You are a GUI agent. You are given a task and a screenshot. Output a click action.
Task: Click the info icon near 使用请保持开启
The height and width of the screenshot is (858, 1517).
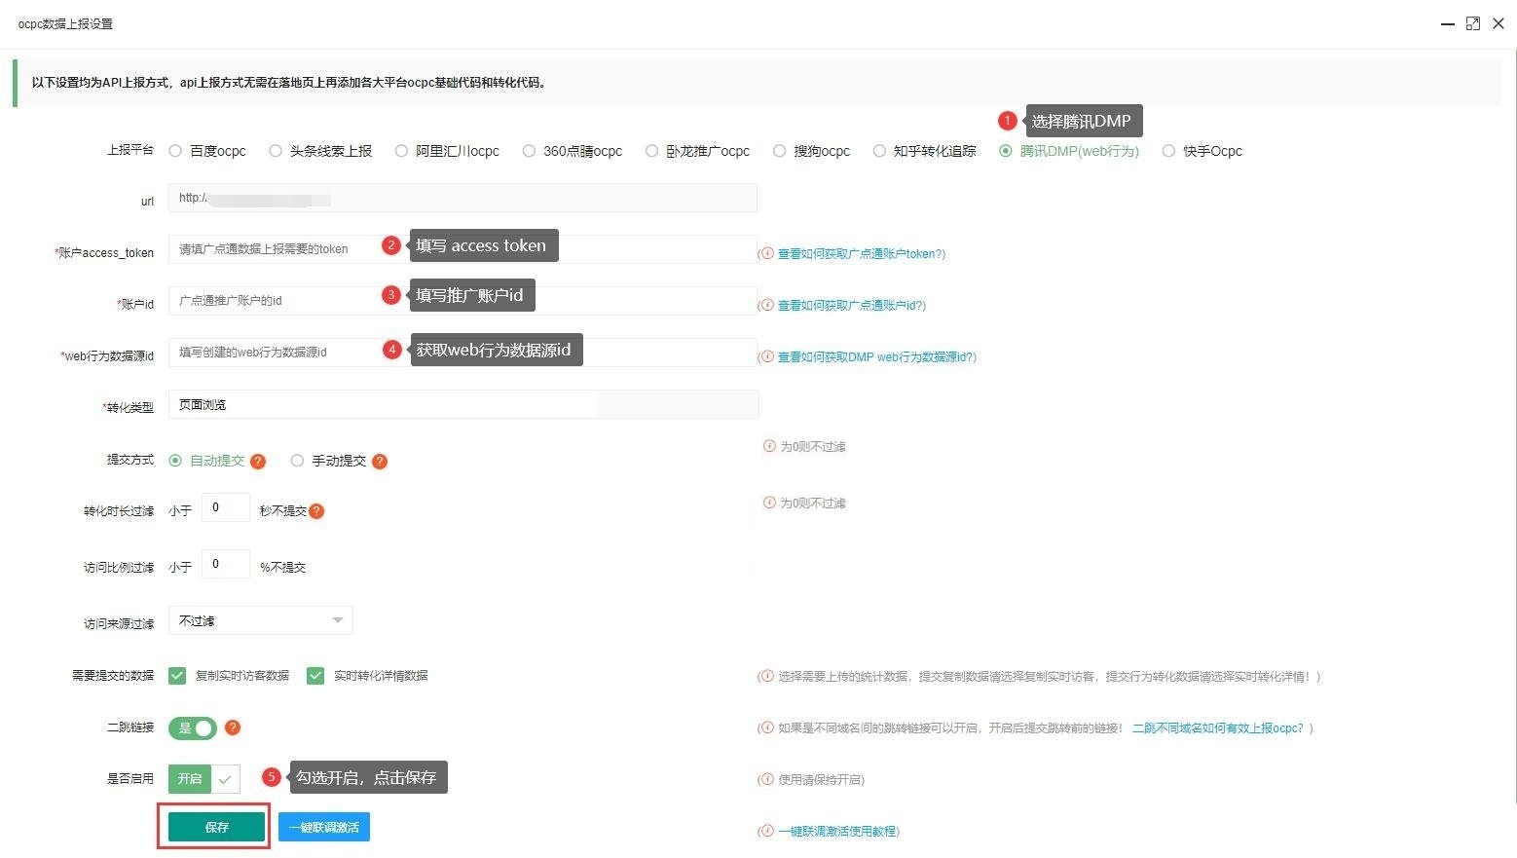pos(768,779)
